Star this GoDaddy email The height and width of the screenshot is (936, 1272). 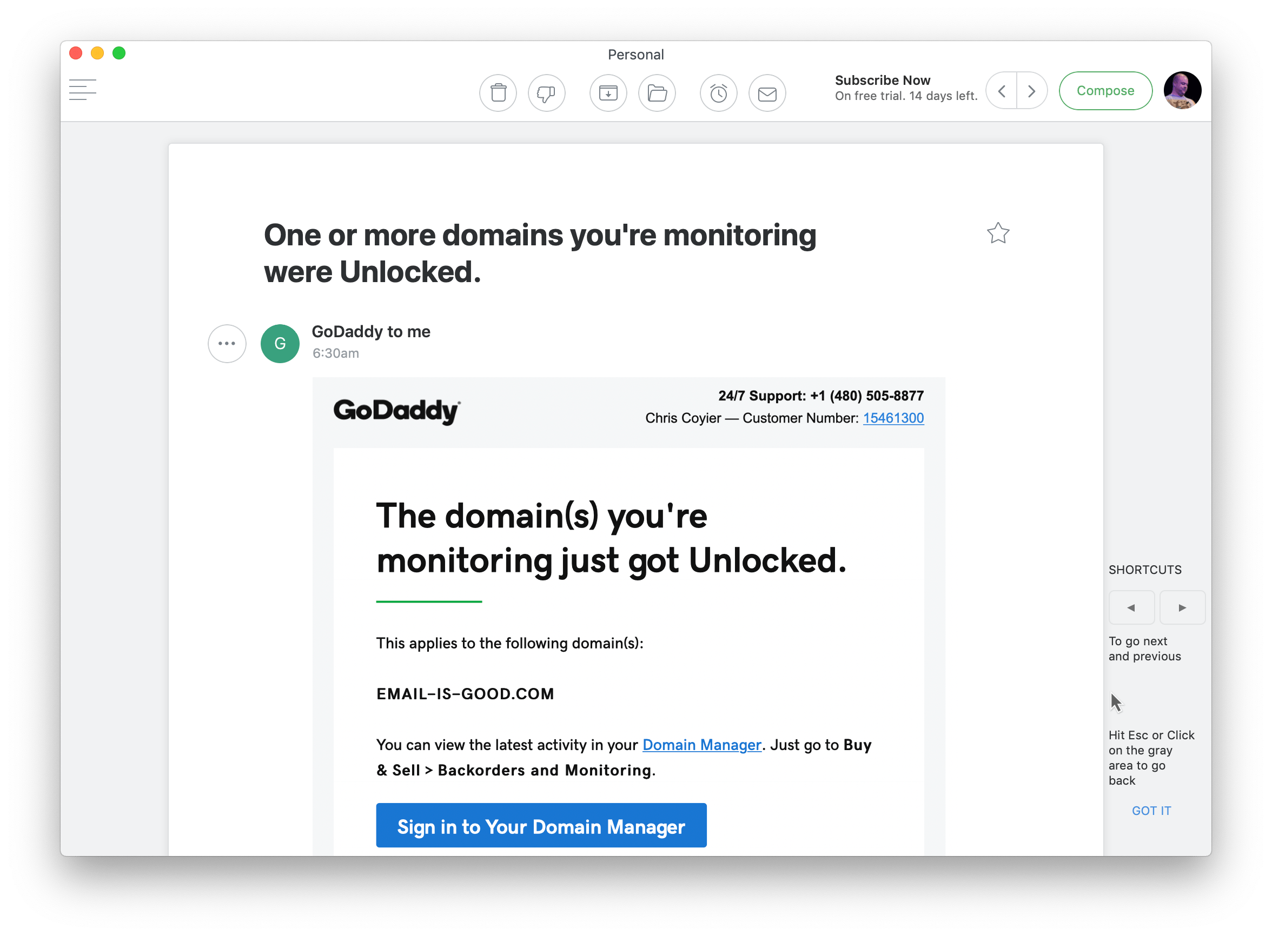pyautogui.click(x=998, y=233)
